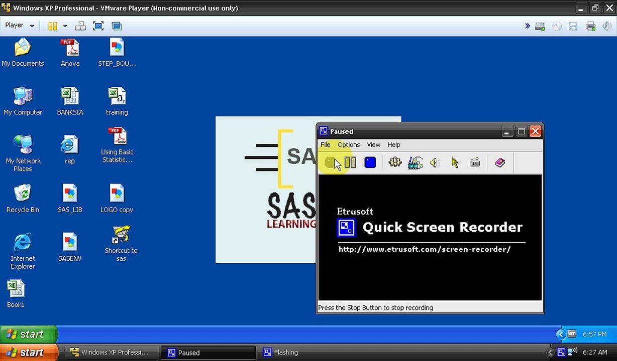Open the purple help book icon

pos(500,162)
